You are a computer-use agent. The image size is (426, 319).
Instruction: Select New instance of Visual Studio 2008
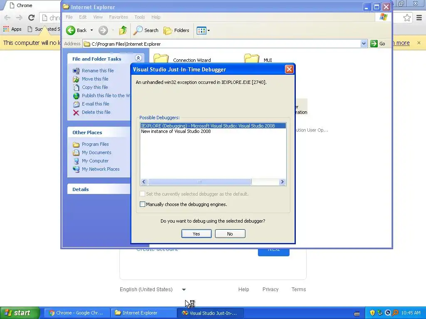(x=176, y=131)
